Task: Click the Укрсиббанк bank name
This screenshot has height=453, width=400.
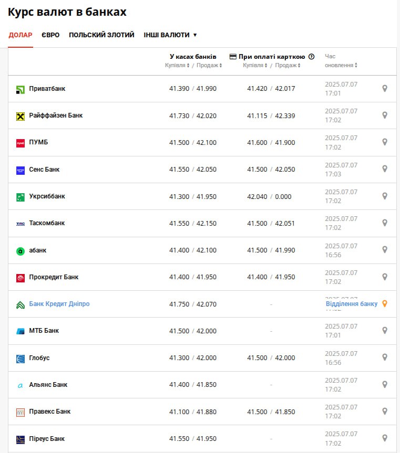Action: click(47, 196)
